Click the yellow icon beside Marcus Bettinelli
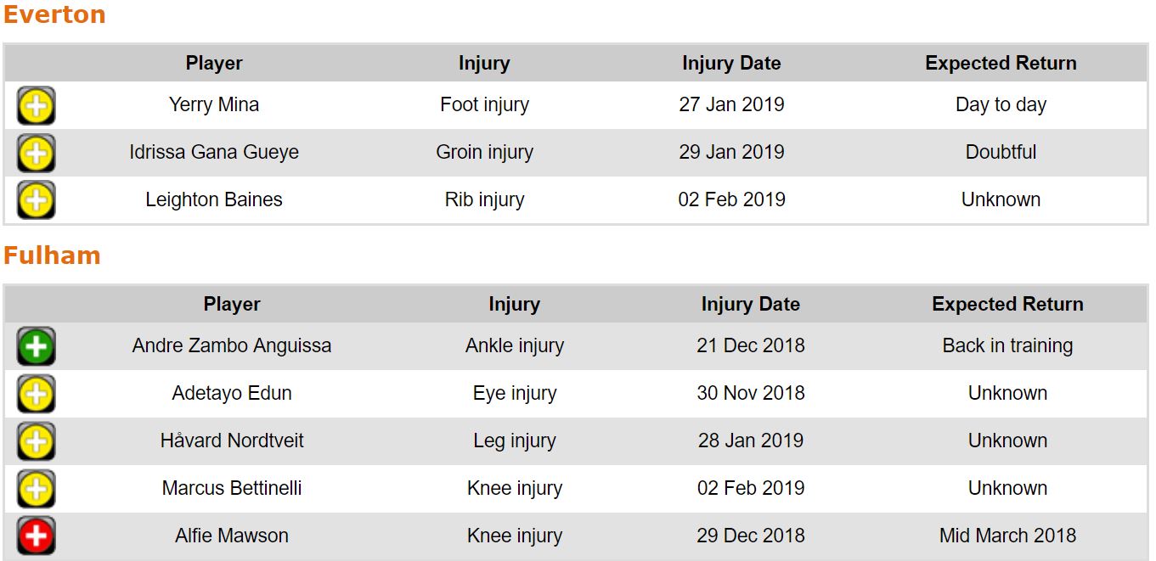 36,489
